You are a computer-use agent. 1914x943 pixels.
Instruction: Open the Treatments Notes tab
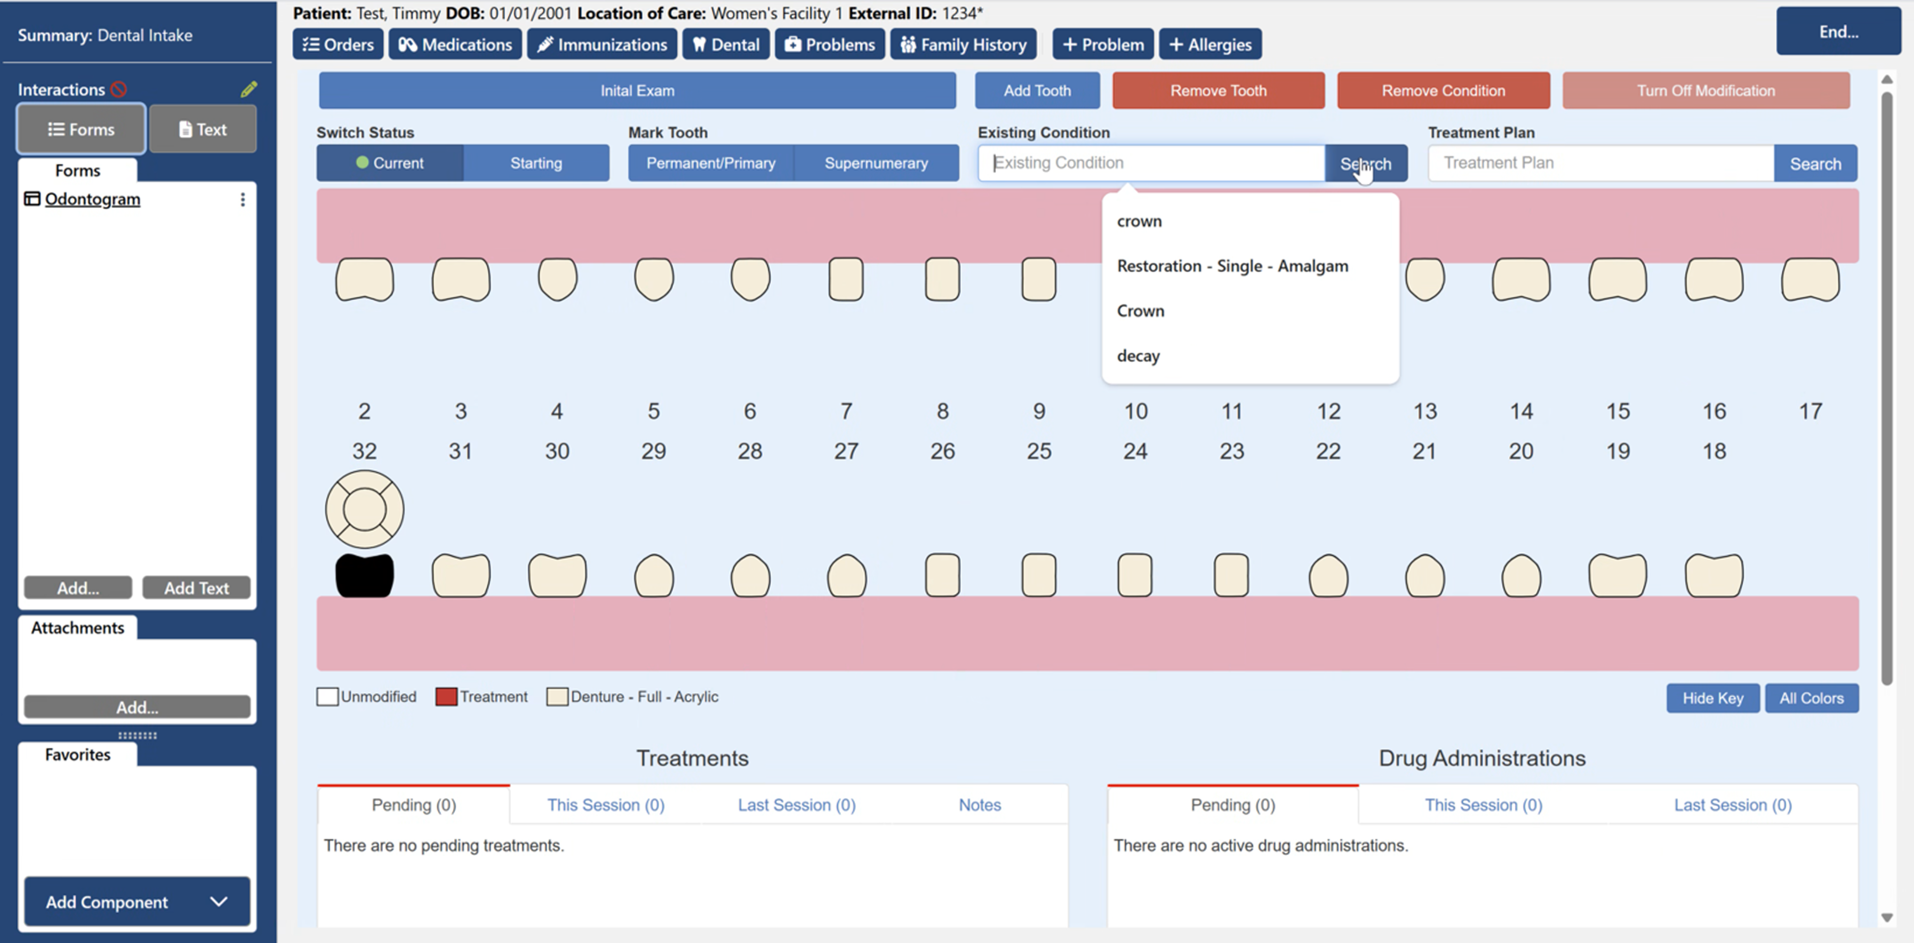tap(979, 805)
